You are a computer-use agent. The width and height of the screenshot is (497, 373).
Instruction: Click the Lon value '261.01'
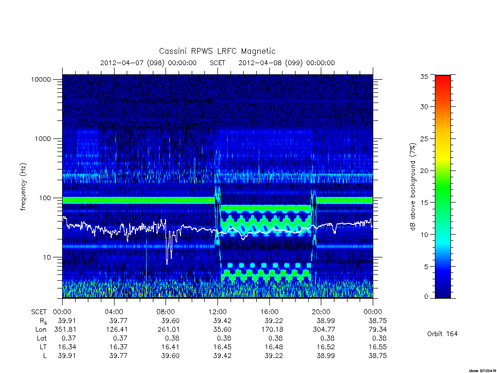[168, 330]
